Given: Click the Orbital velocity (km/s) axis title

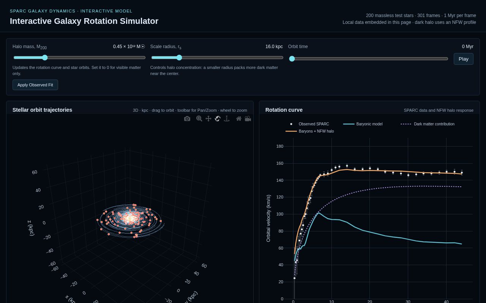Looking at the screenshot, I should (x=268, y=218).
